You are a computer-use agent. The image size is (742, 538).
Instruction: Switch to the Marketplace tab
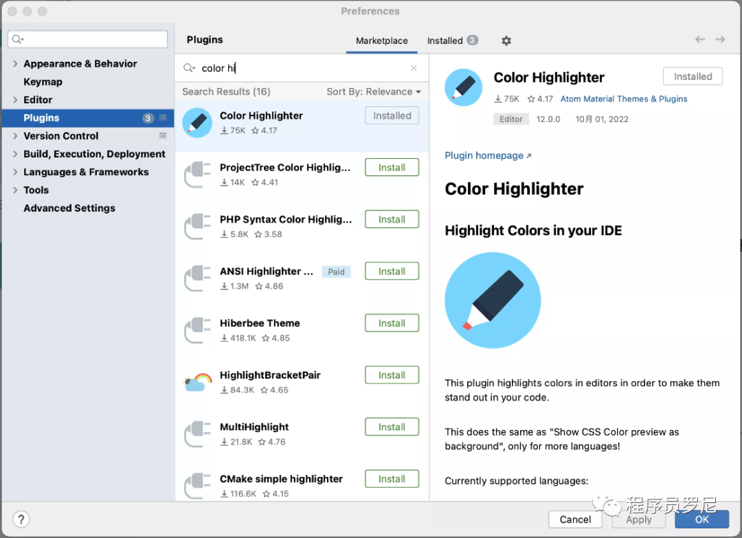tap(381, 41)
